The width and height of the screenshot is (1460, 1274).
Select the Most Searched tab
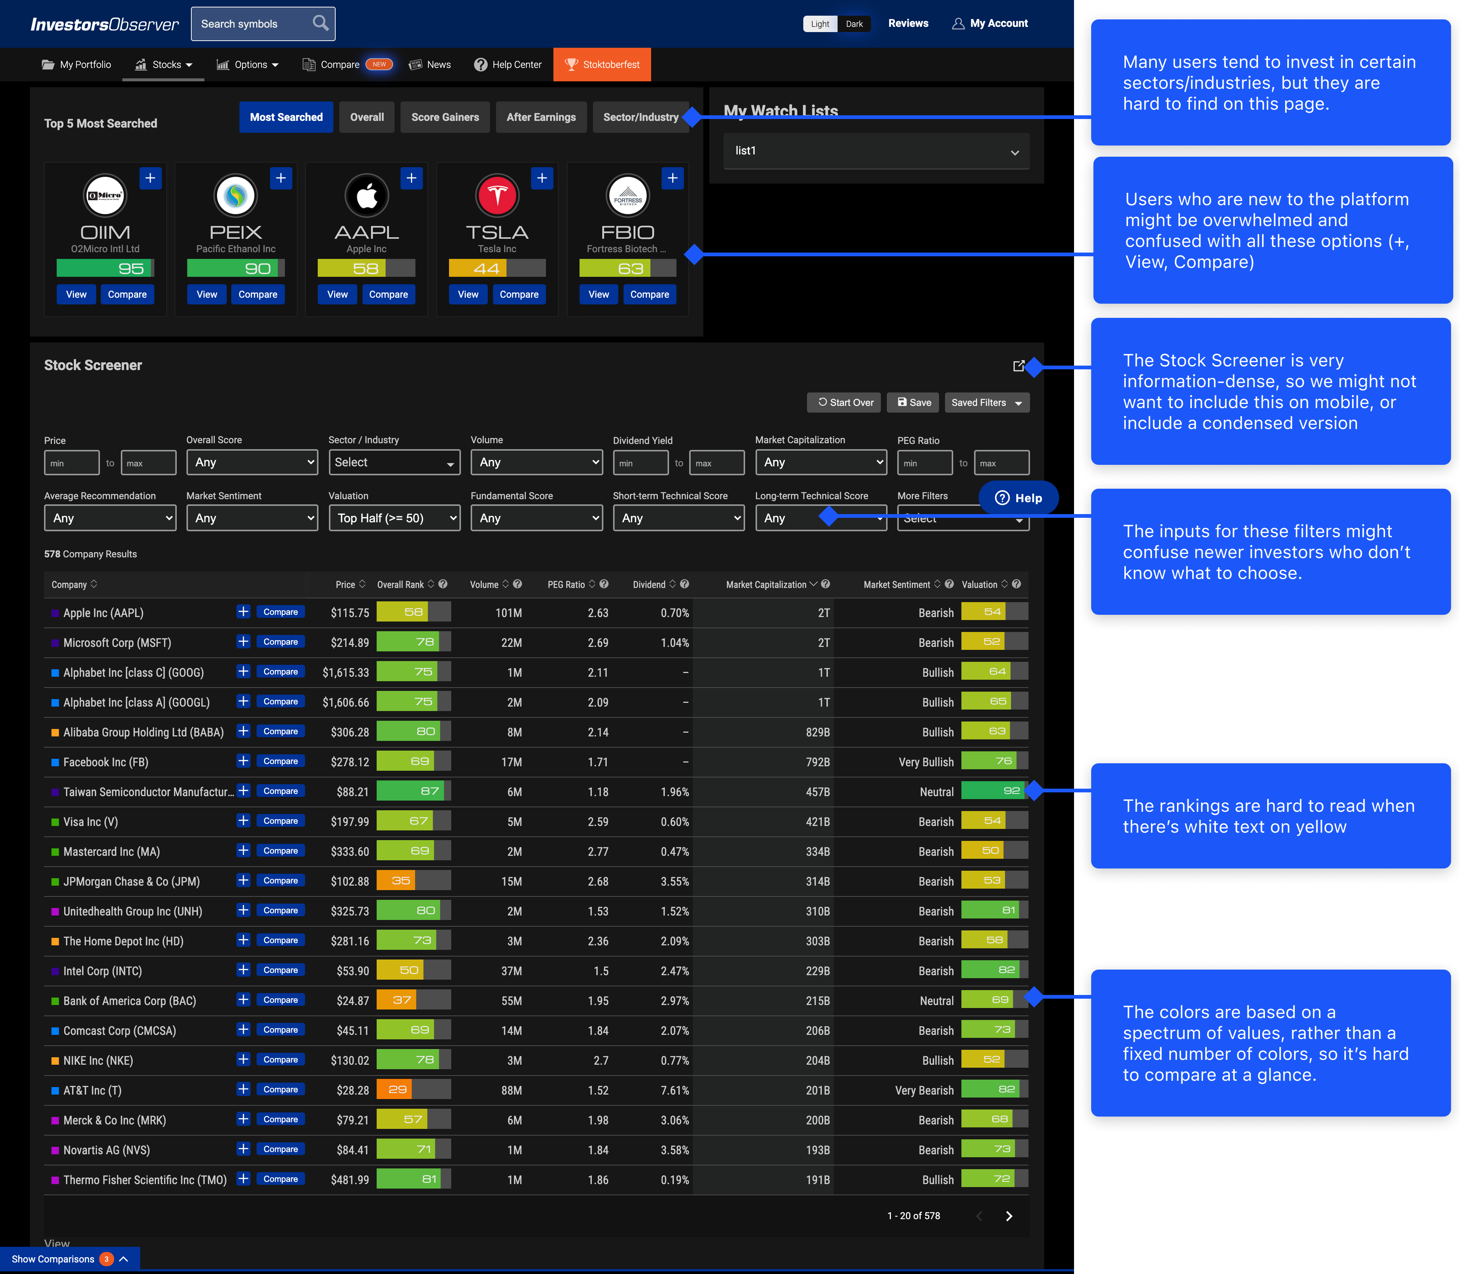[286, 117]
